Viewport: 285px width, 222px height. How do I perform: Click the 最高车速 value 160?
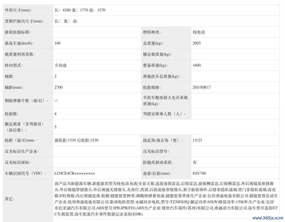58,43
